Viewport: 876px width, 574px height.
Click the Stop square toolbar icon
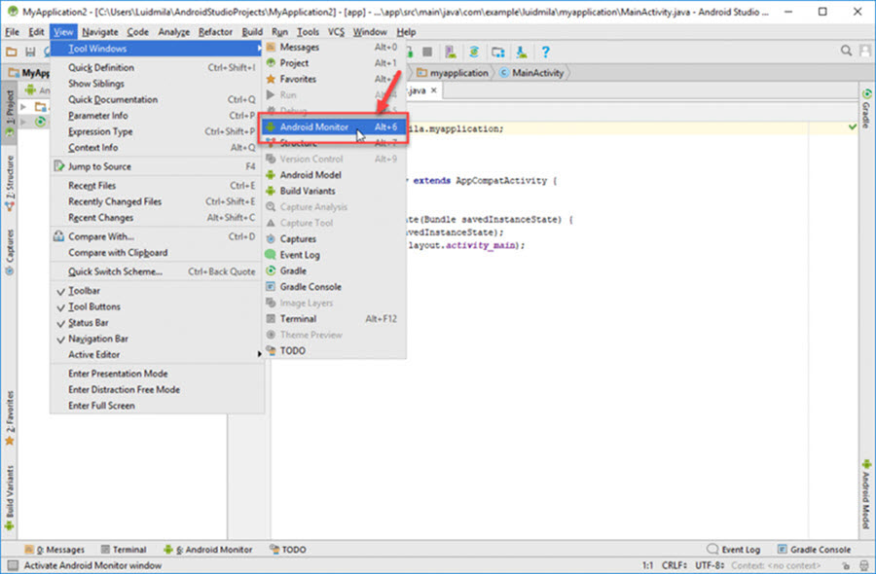pos(427,52)
